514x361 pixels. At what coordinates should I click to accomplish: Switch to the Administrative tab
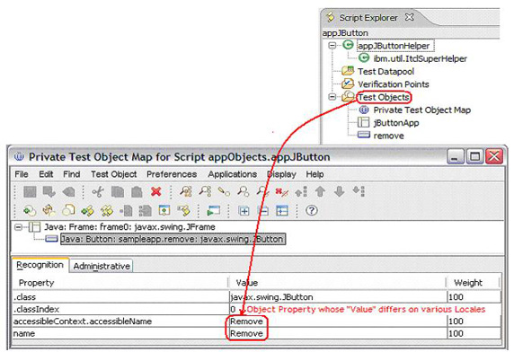102,266
